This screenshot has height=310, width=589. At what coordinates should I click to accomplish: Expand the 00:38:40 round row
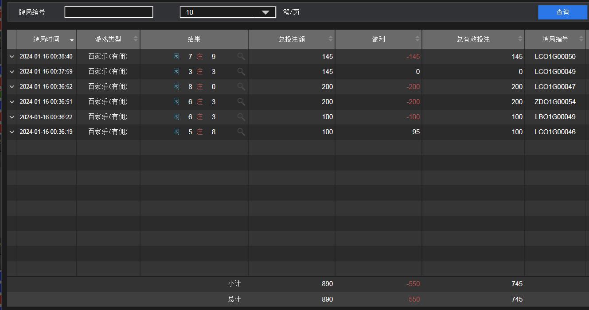12,57
